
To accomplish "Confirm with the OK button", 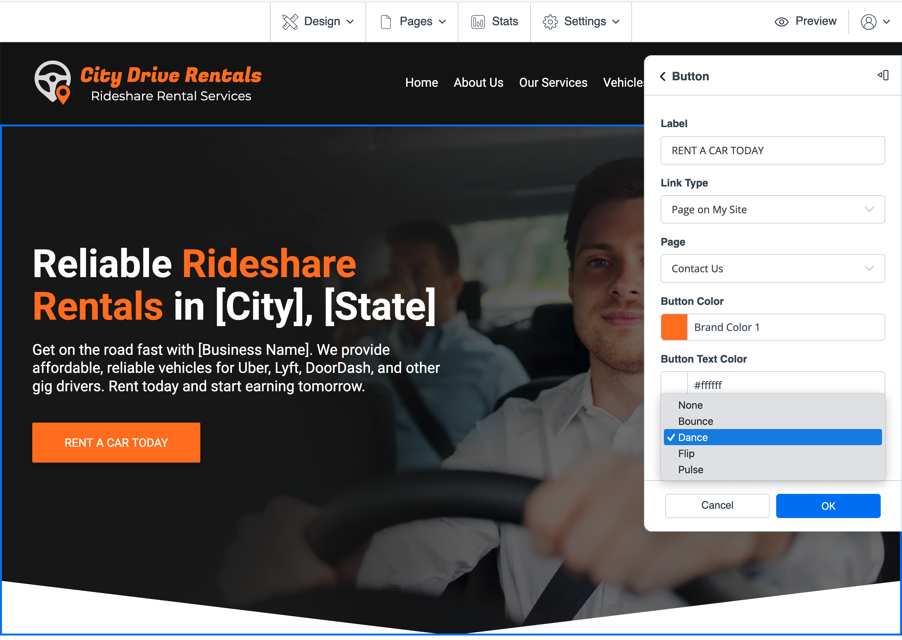I will [x=828, y=505].
